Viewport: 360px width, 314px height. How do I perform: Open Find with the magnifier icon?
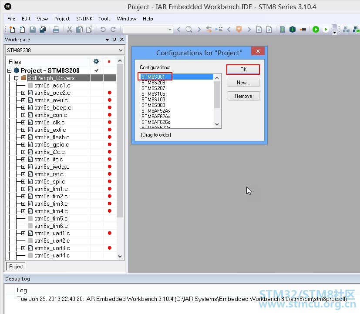point(189,30)
